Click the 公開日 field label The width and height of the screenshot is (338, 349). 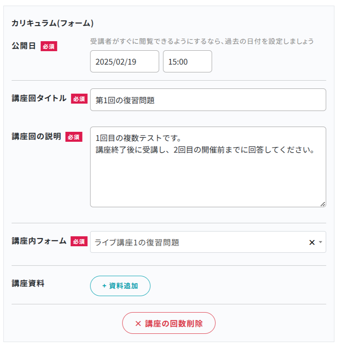pyautogui.click(x=24, y=46)
